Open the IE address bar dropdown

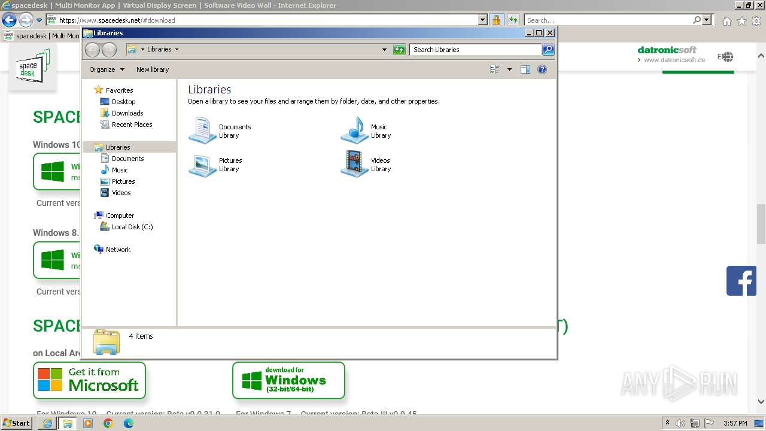pyautogui.click(x=483, y=20)
